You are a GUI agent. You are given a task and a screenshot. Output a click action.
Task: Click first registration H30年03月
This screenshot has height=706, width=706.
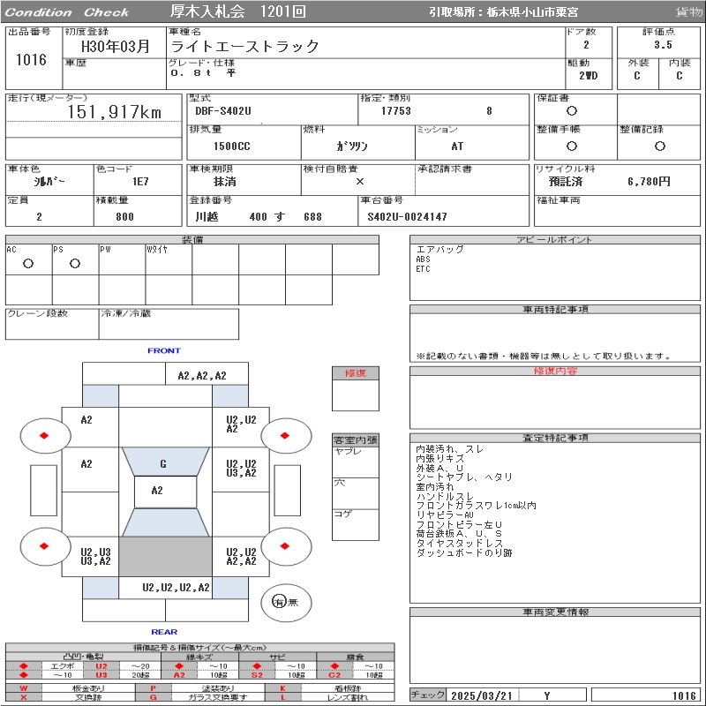tap(115, 47)
